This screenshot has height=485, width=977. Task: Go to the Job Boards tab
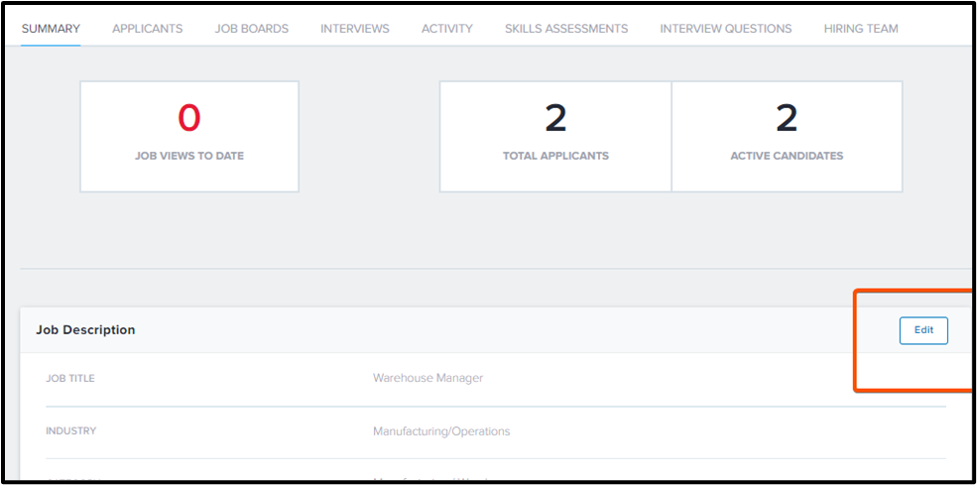coord(251,29)
